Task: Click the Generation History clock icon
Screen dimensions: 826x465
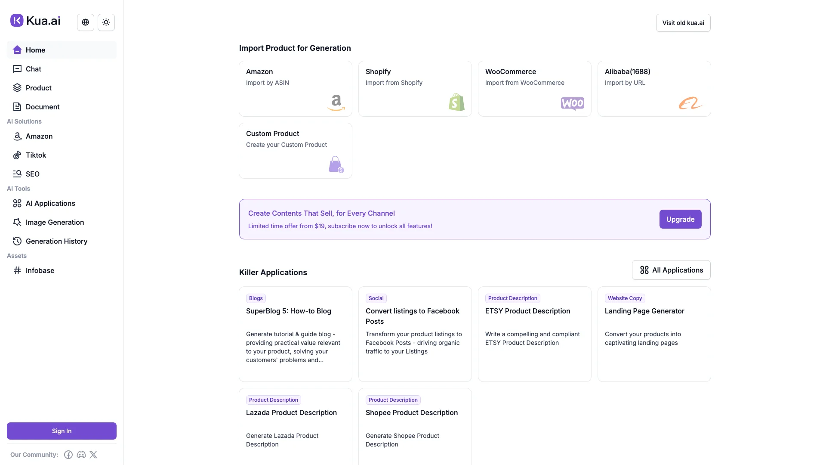Action: (x=17, y=241)
